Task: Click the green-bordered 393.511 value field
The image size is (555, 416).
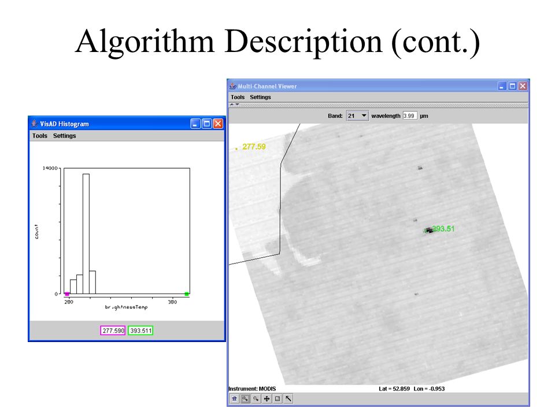Action: pos(140,330)
